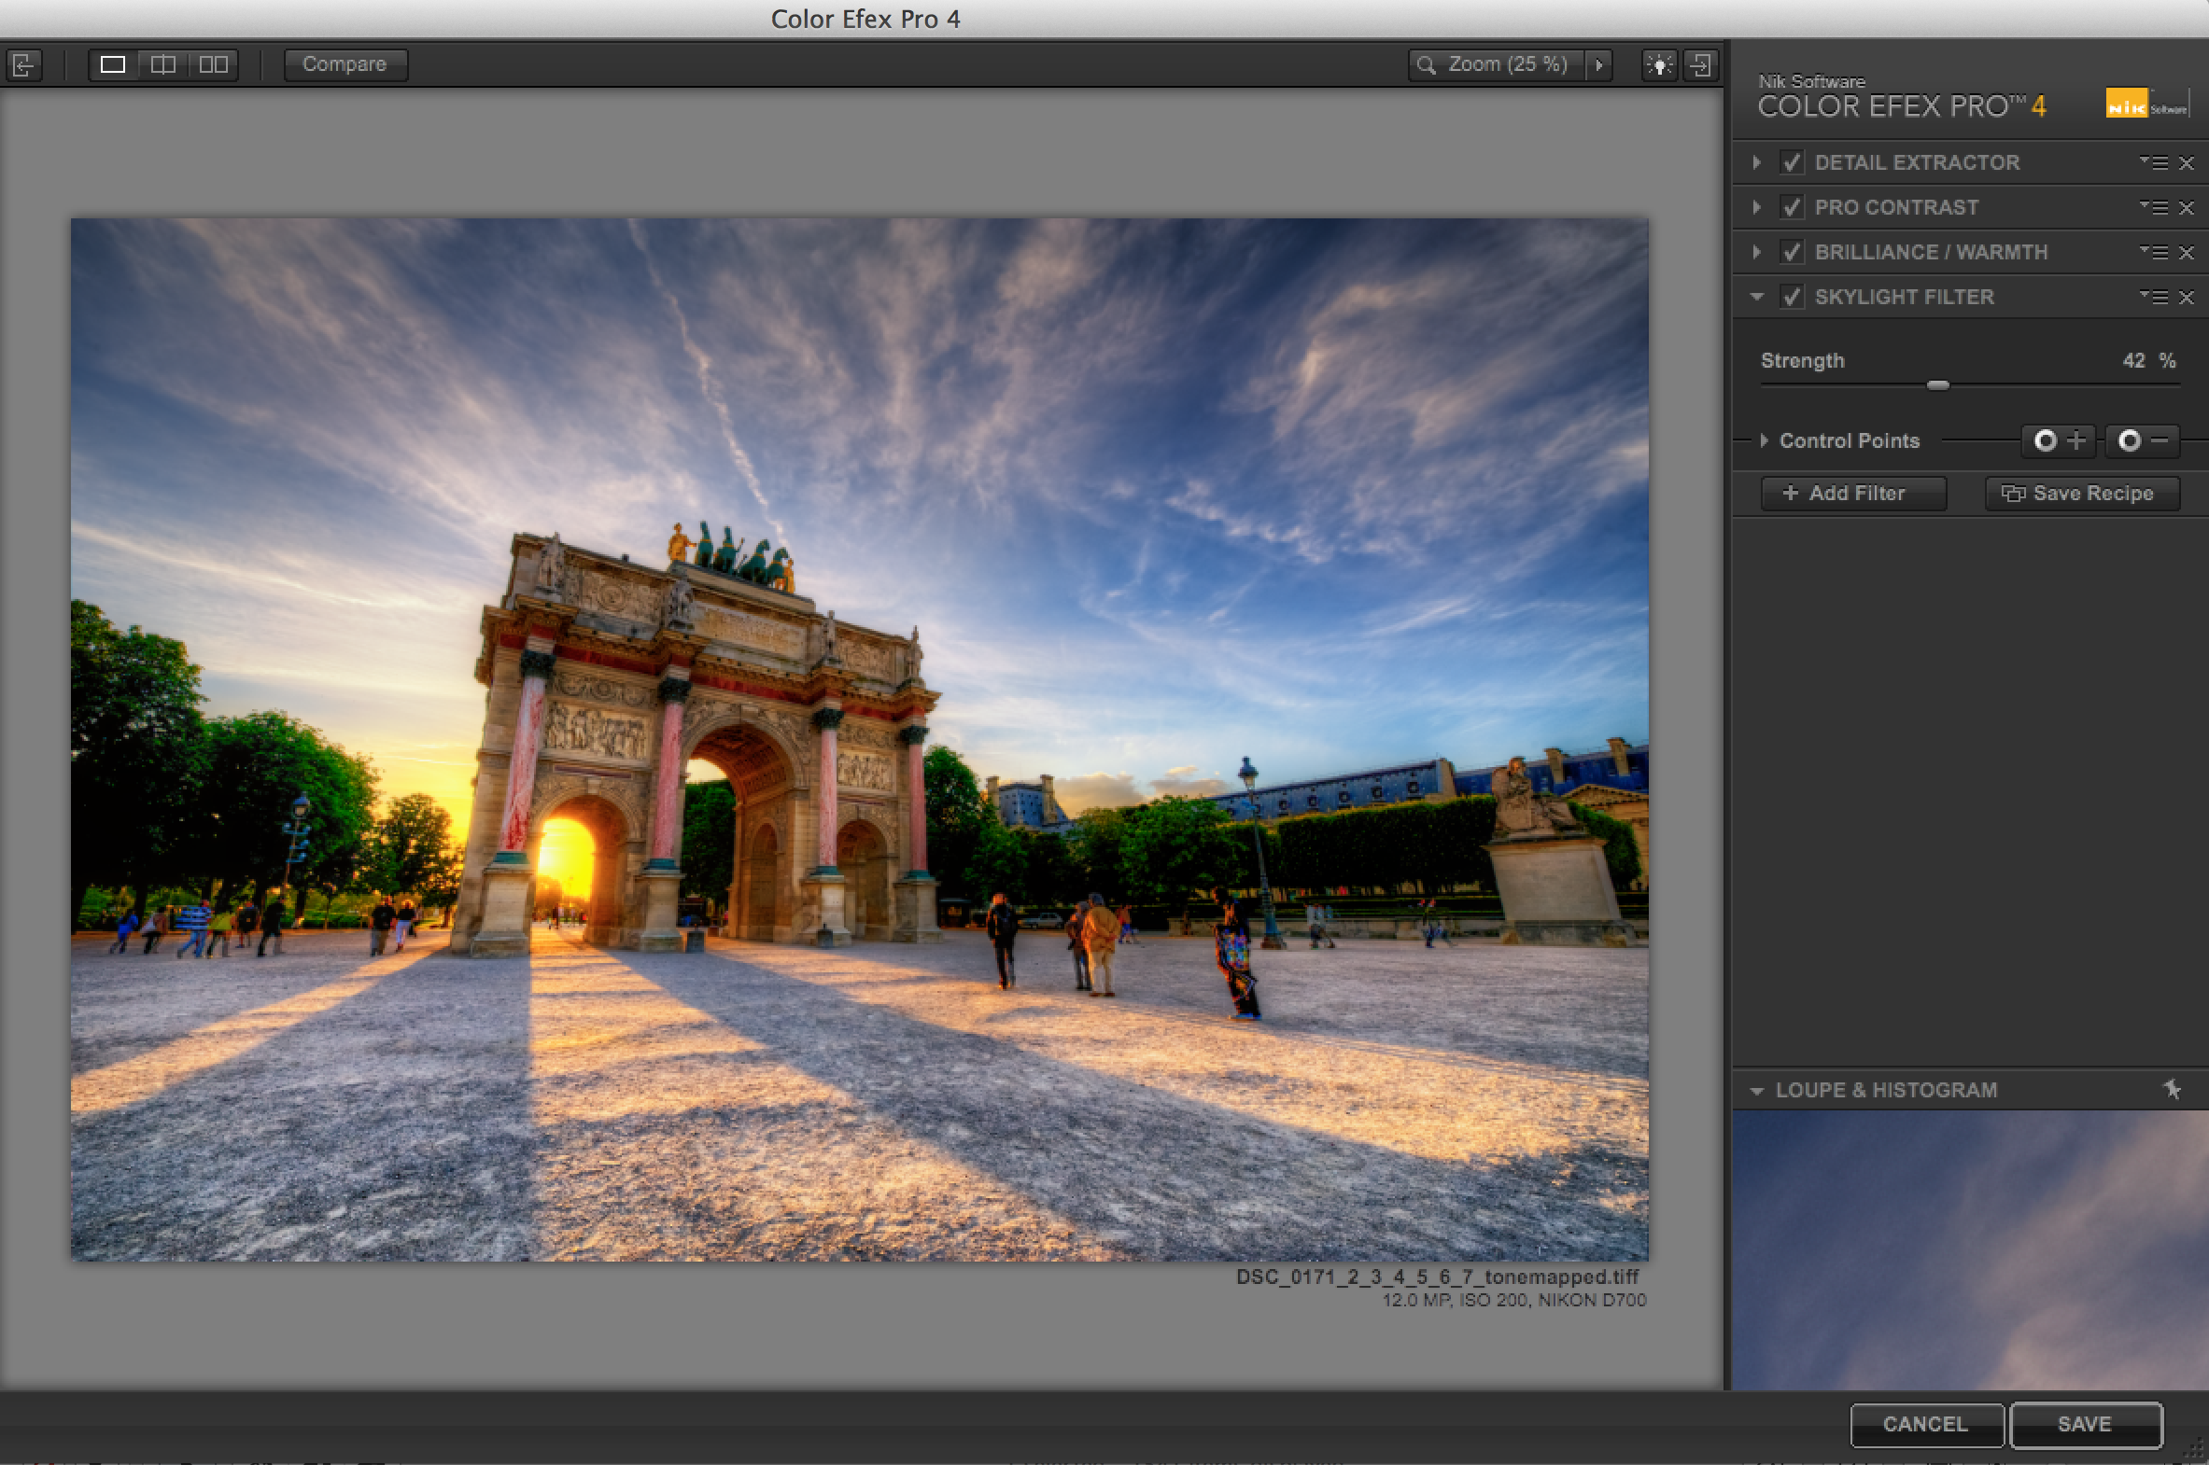2209x1465 pixels.
Task: Click the loupe preview area
Action: coord(1970,1250)
